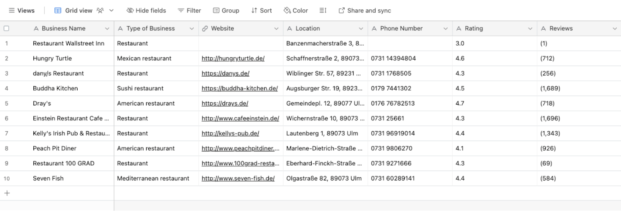This screenshot has height=211, width=621.
Task: Expand Location column dropdown arrow
Action: tap(361, 29)
